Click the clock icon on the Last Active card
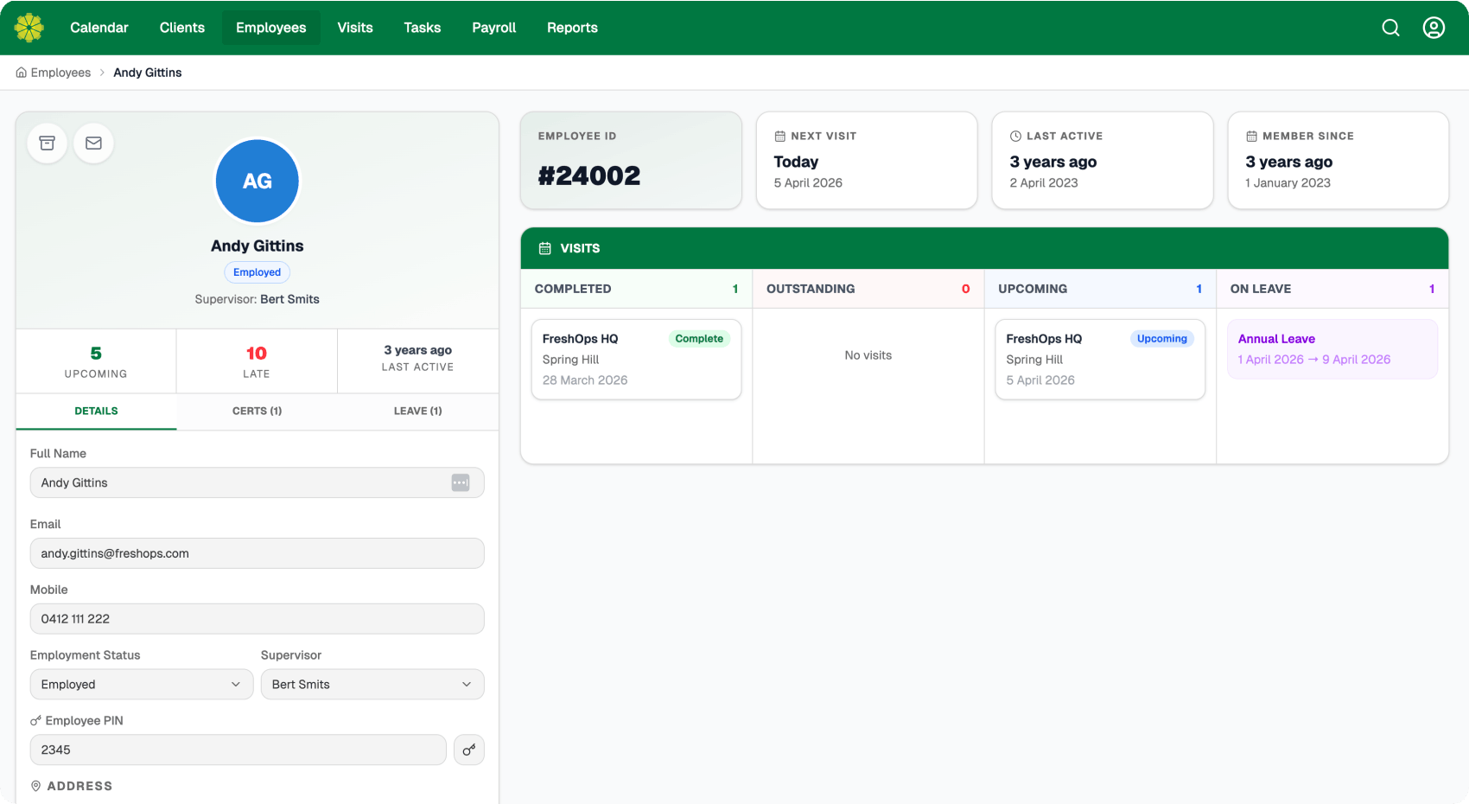The width and height of the screenshot is (1469, 804). pyautogui.click(x=1014, y=136)
